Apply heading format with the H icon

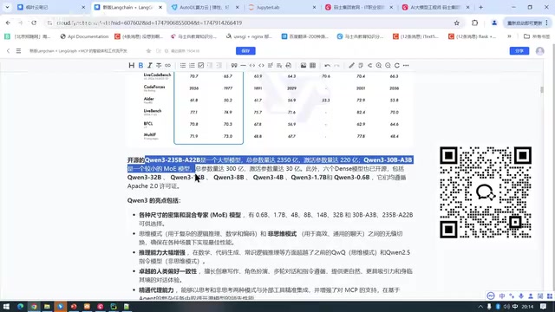131,66
